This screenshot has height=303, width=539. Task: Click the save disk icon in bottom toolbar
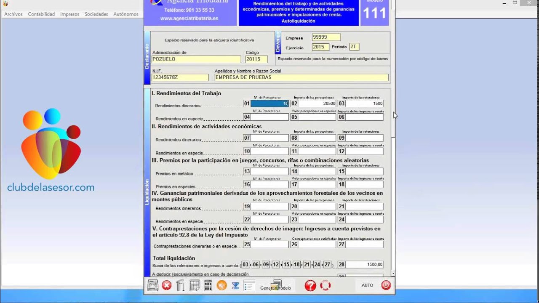pyautogui.click(x=152, y=285)
